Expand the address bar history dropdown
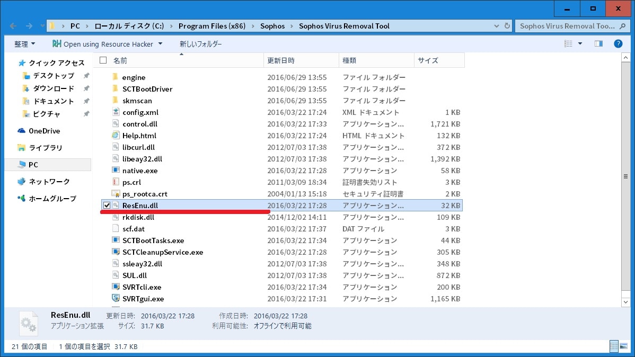Viewport: 635px width, 357px height. point(497,26)
